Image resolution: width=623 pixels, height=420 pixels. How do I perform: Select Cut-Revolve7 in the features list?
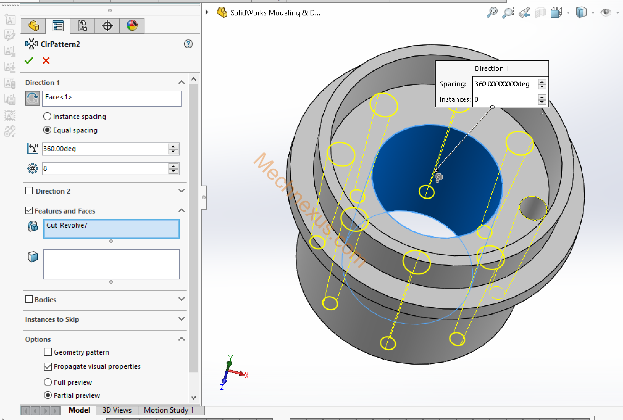pos(67,225)
